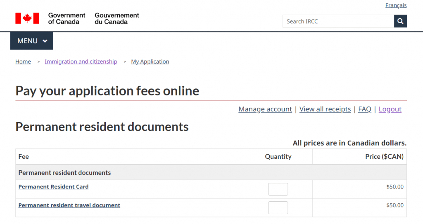This screenshot has height=224, width=423.
Task: Open the FAQ link
Action: [x=365, y=109]
